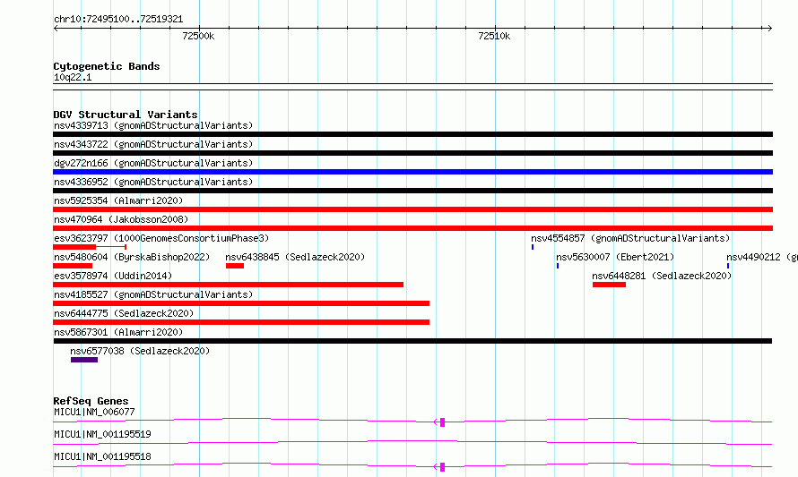Image resolution: width=798 pixels, height=477 pixels.
Task: Click the black nsv5867301 variant bar
Action: [x=412, y=341]
